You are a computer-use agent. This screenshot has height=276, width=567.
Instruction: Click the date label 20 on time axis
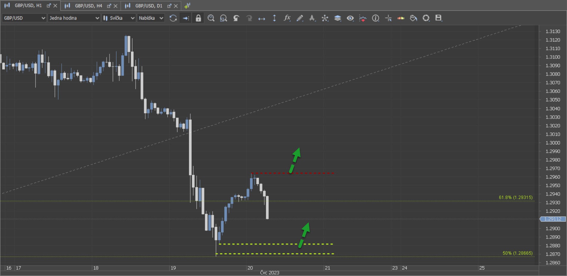tap(250, 268)
